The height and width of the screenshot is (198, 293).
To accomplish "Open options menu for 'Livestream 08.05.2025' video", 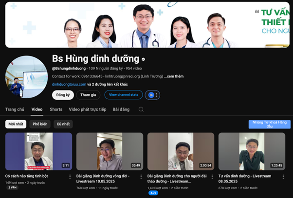I will point(283,177).
